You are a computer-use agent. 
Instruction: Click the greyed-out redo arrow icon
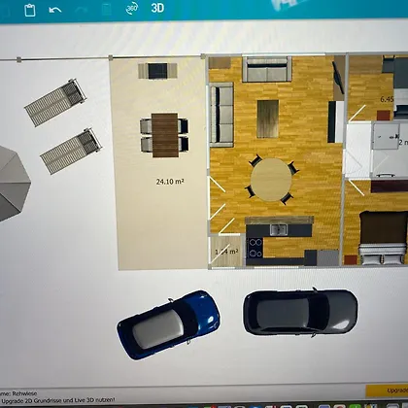coord(81,10)
